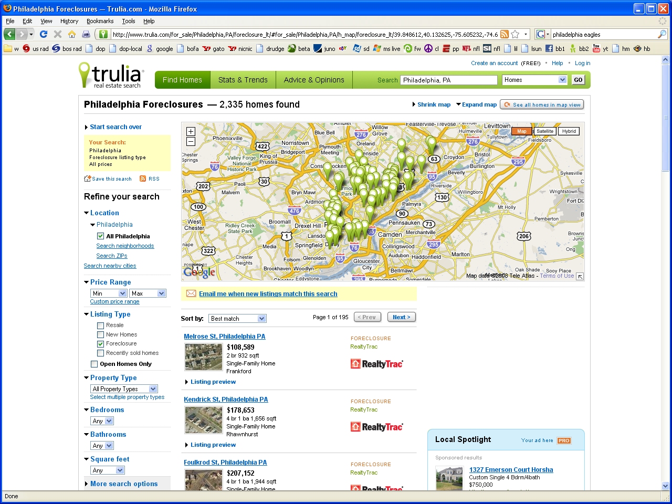Open the Sort by Best match dropdown
This screenshot has height=504, width=672.
point(237,319)
